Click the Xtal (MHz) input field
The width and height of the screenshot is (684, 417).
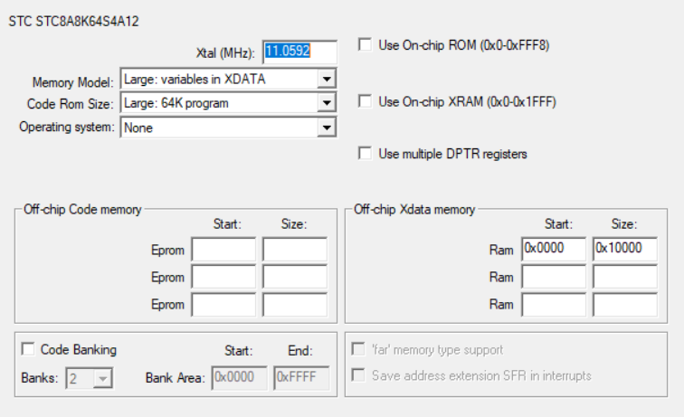(299, 52)
